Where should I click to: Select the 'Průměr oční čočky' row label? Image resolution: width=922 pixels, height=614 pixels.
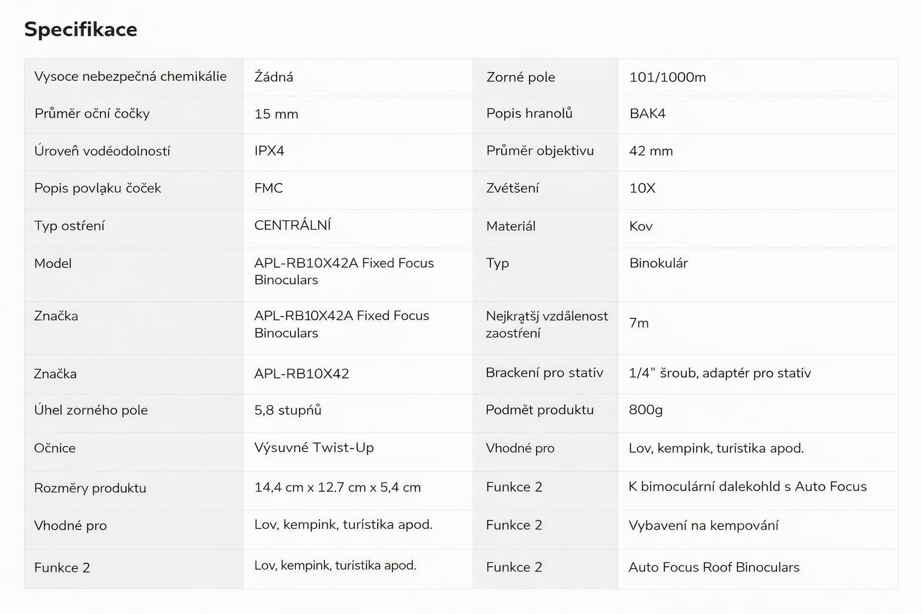click(x=92, y=114)
